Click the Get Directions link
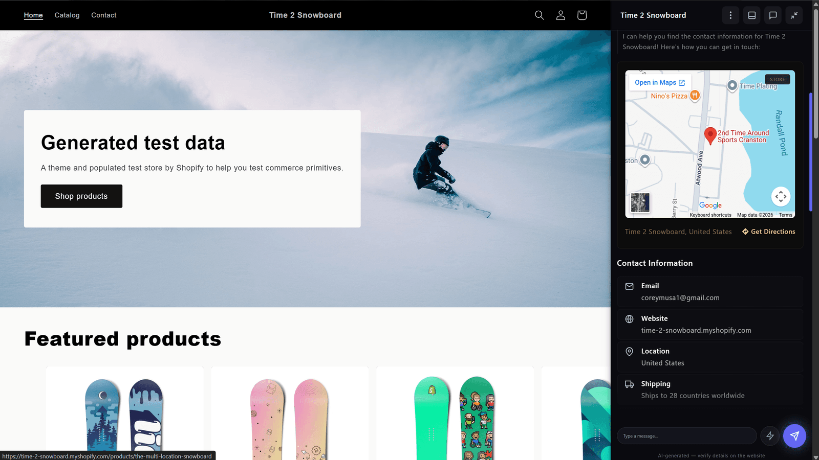The height and width of the screenshot is (460, 819). pos(769,232)
